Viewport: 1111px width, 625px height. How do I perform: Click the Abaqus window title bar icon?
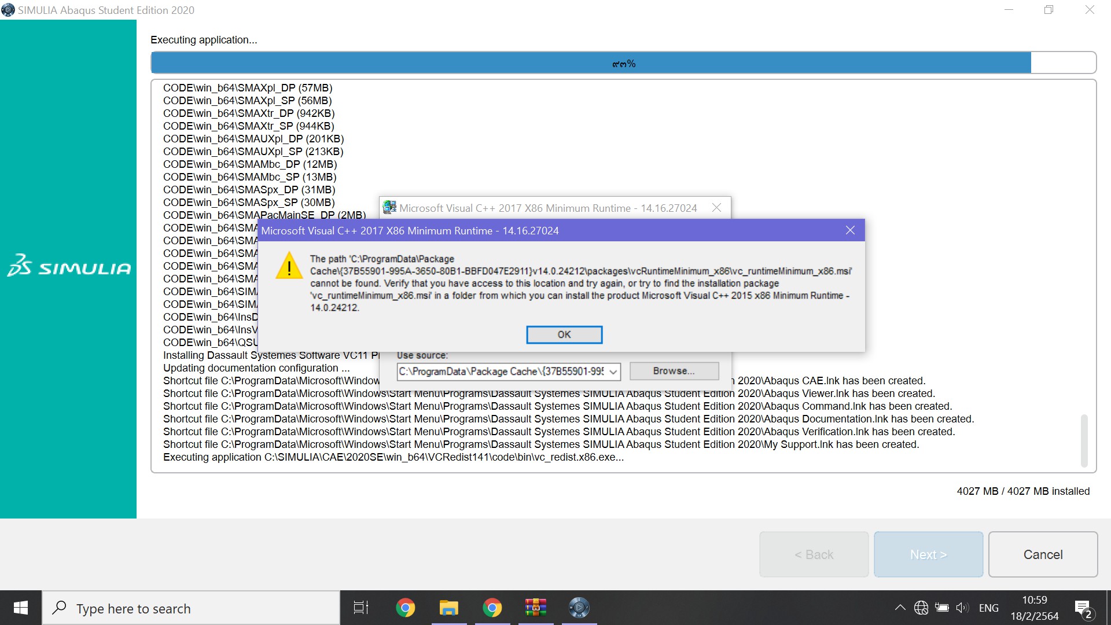click(8, 10)
